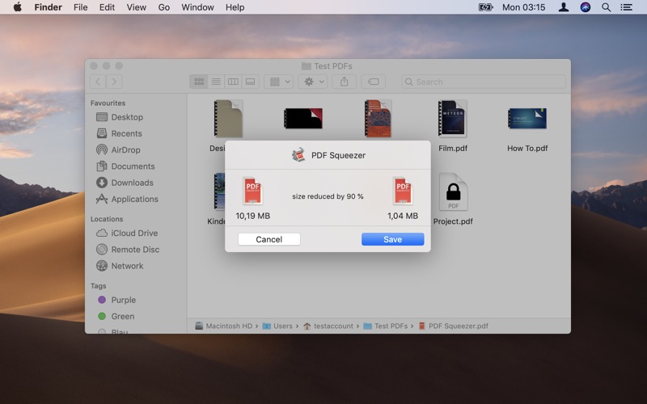Switch Finder to gallery view
This screenshot has height=404, width=647.
click(x=250, y=82)
